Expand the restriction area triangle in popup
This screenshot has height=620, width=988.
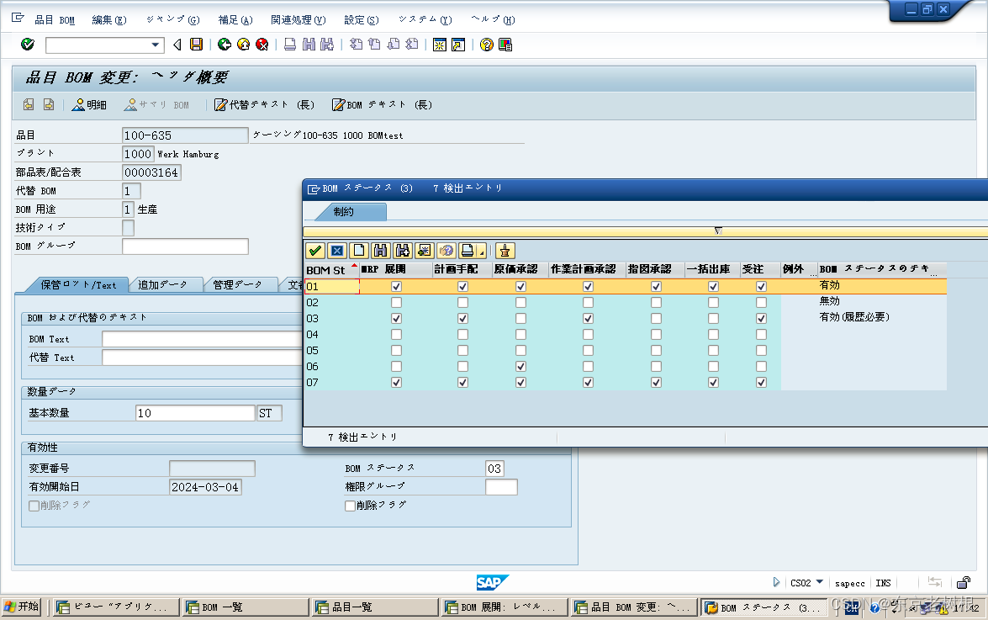[x=718, y=231]
